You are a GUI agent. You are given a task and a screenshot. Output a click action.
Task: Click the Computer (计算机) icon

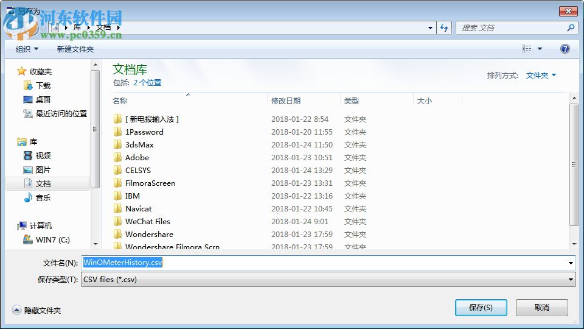(22, 225)
